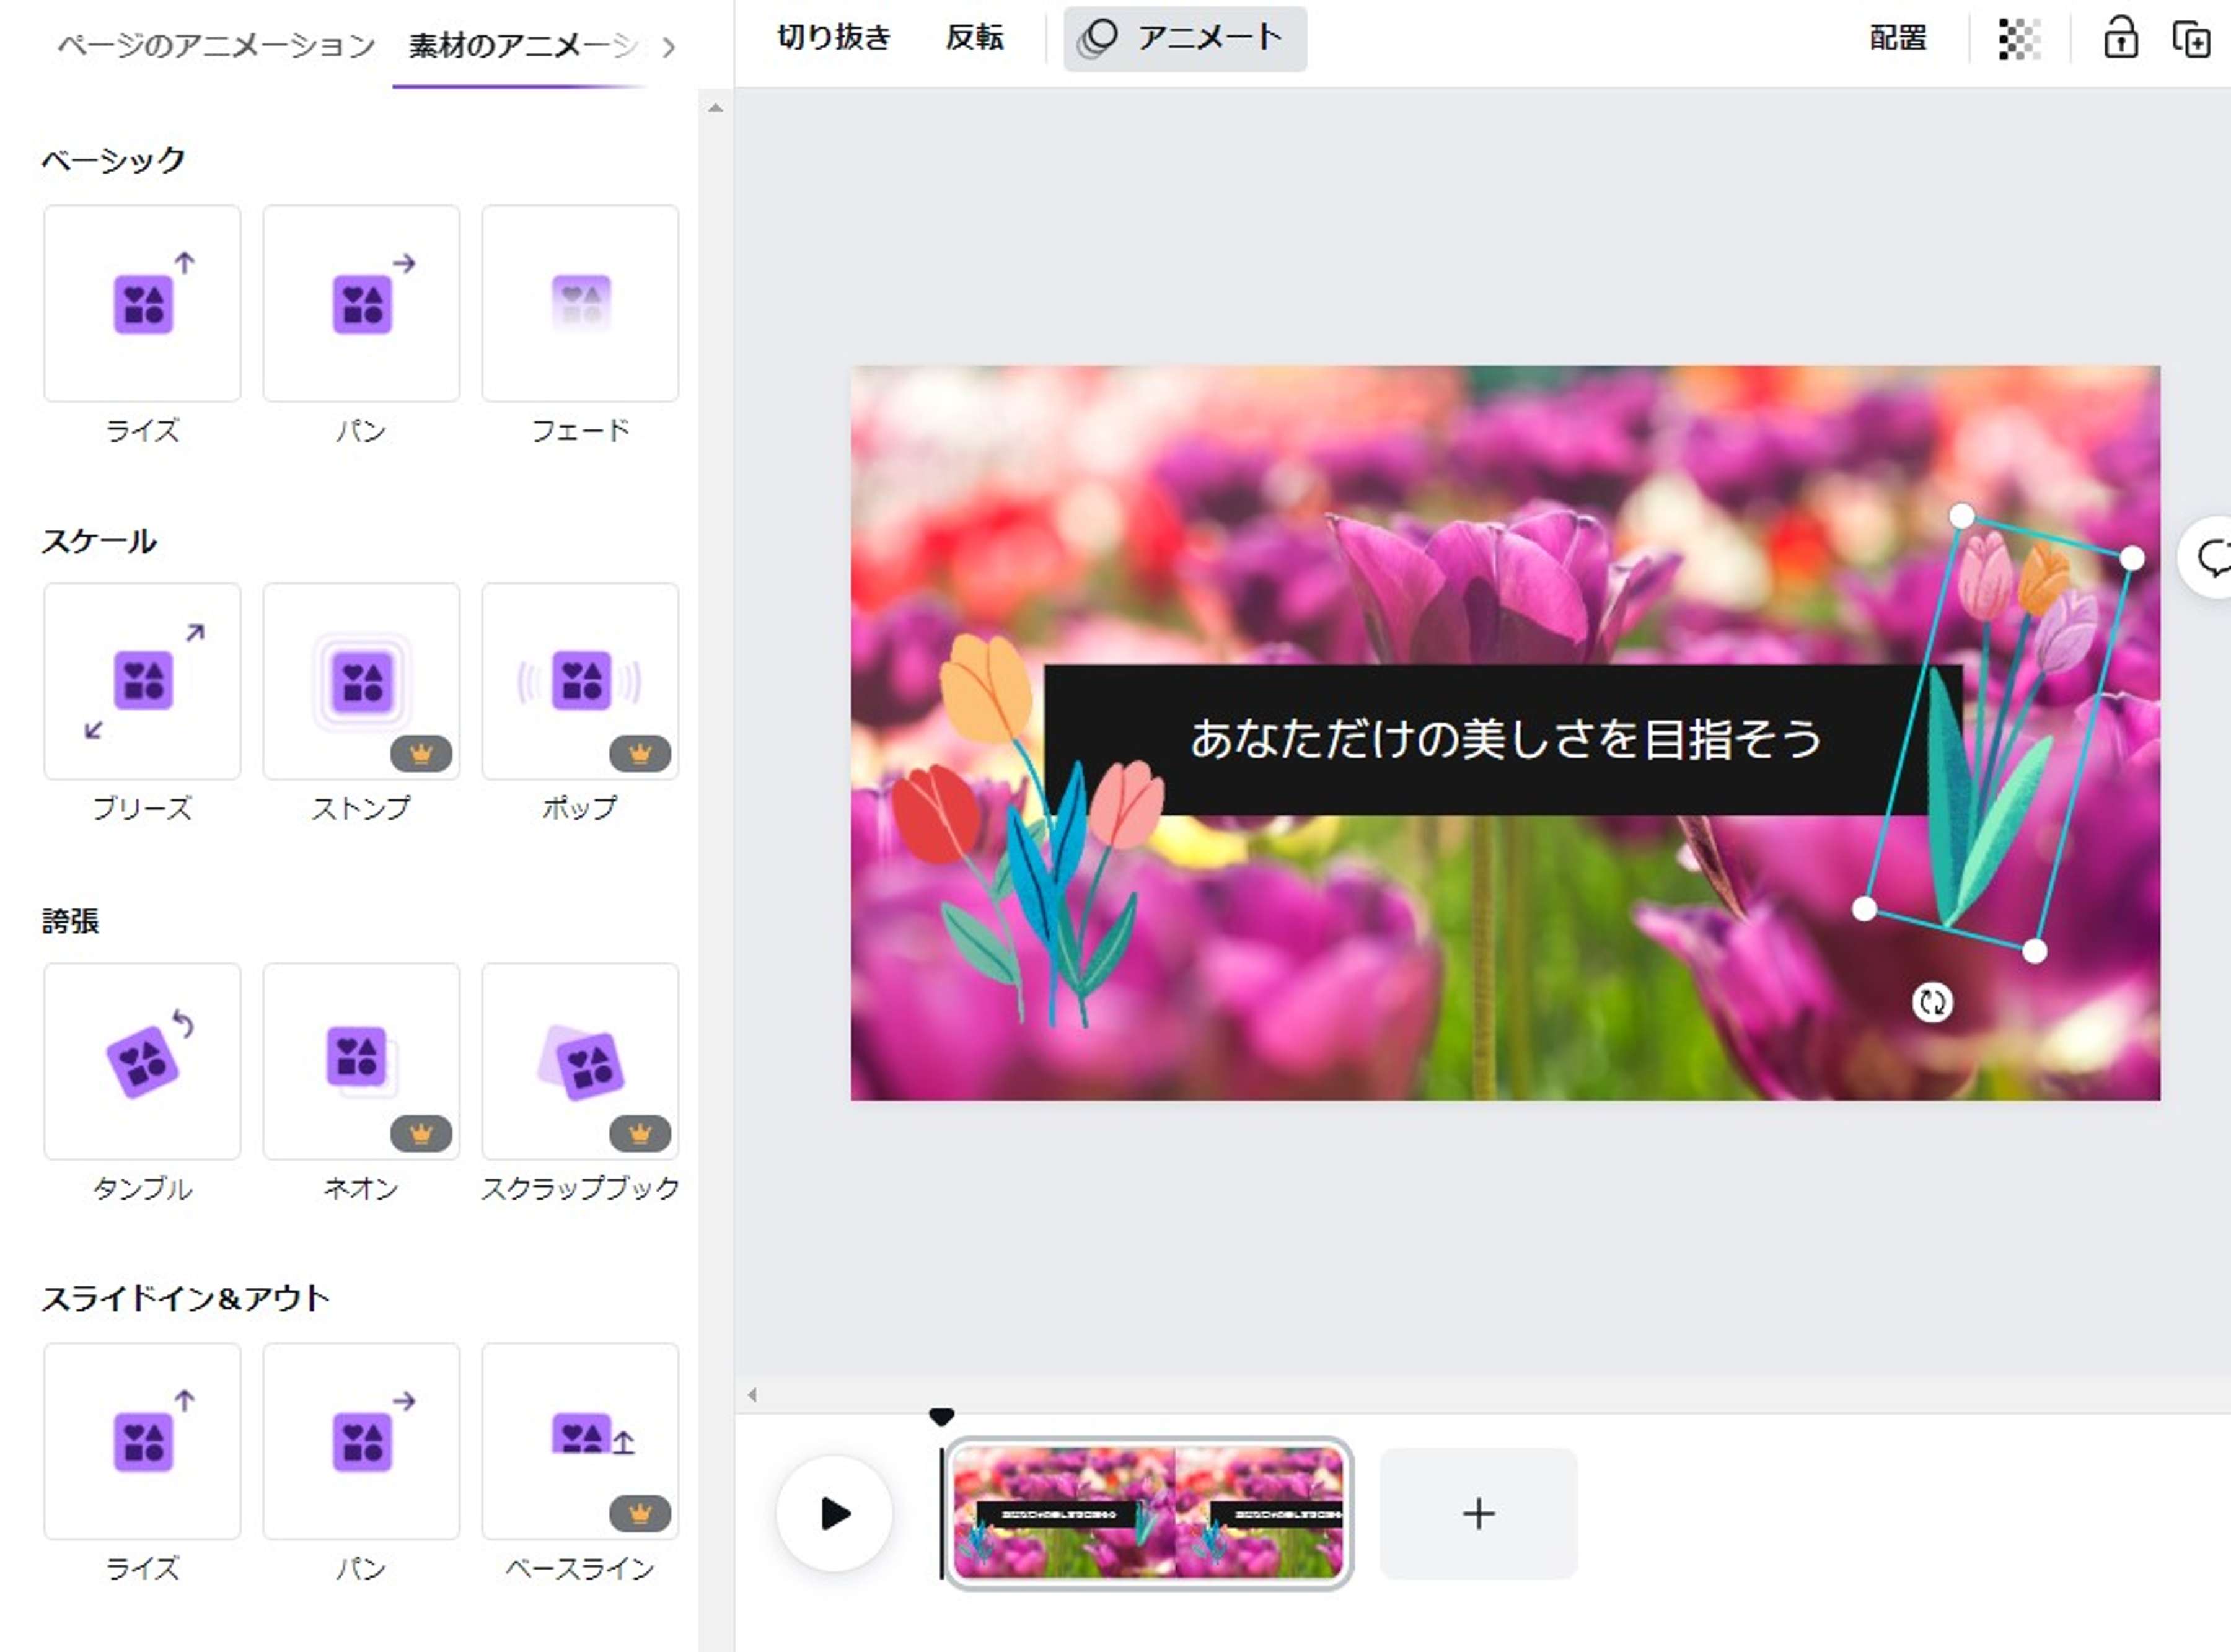Click the lock icon in the toolbar

click(2120, 39)
